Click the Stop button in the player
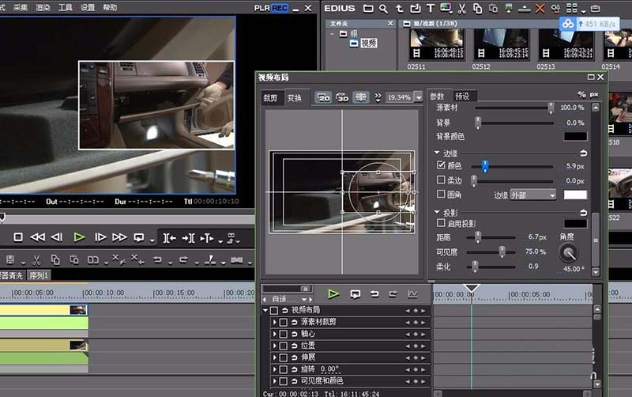 18,237
